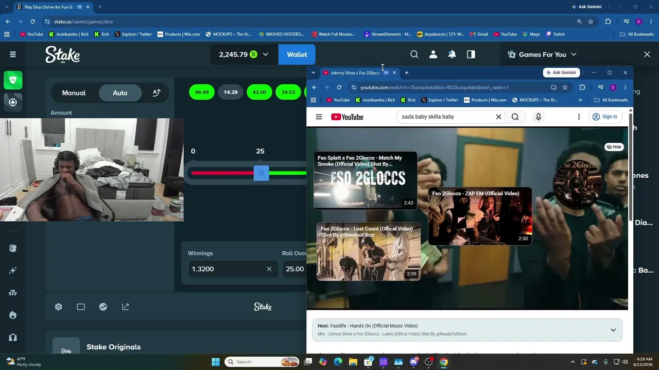Viewport: 659px width, 370px height.
Task: Click the taskbar Search box
Action: 263,362
